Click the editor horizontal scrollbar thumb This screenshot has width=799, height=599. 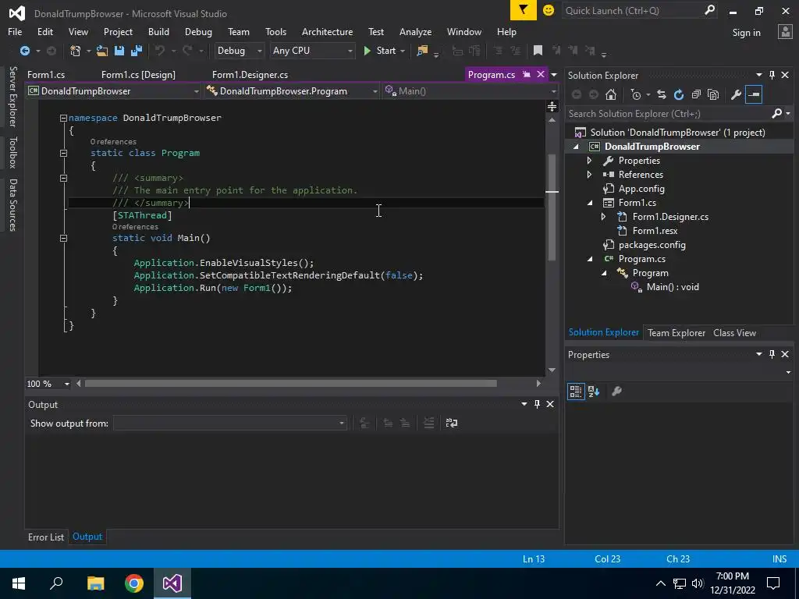click(290, 384)
